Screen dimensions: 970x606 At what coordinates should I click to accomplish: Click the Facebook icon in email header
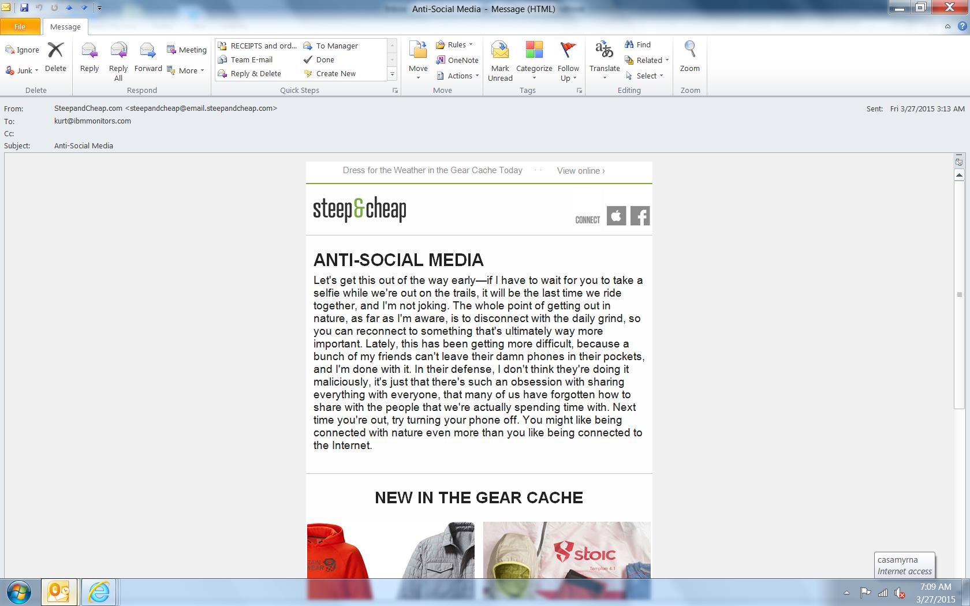click(640, 216)
